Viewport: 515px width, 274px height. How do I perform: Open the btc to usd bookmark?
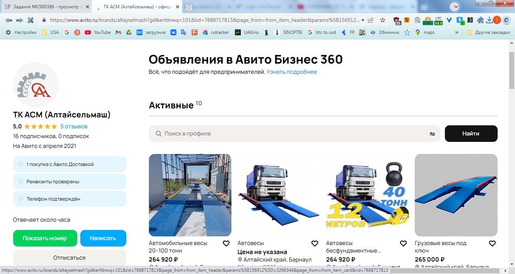321,32
